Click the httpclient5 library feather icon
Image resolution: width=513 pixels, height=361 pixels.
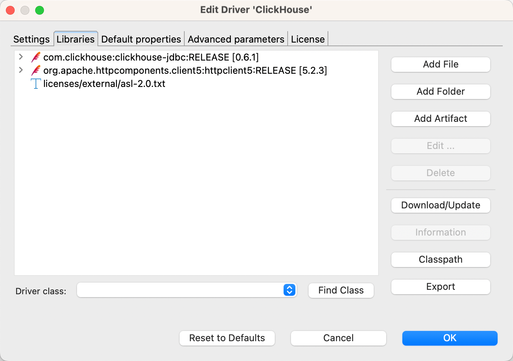click(36, 70)
